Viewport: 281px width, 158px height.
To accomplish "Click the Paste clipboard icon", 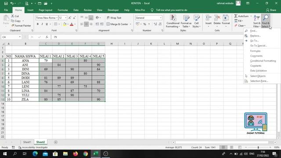I will 6,18.
